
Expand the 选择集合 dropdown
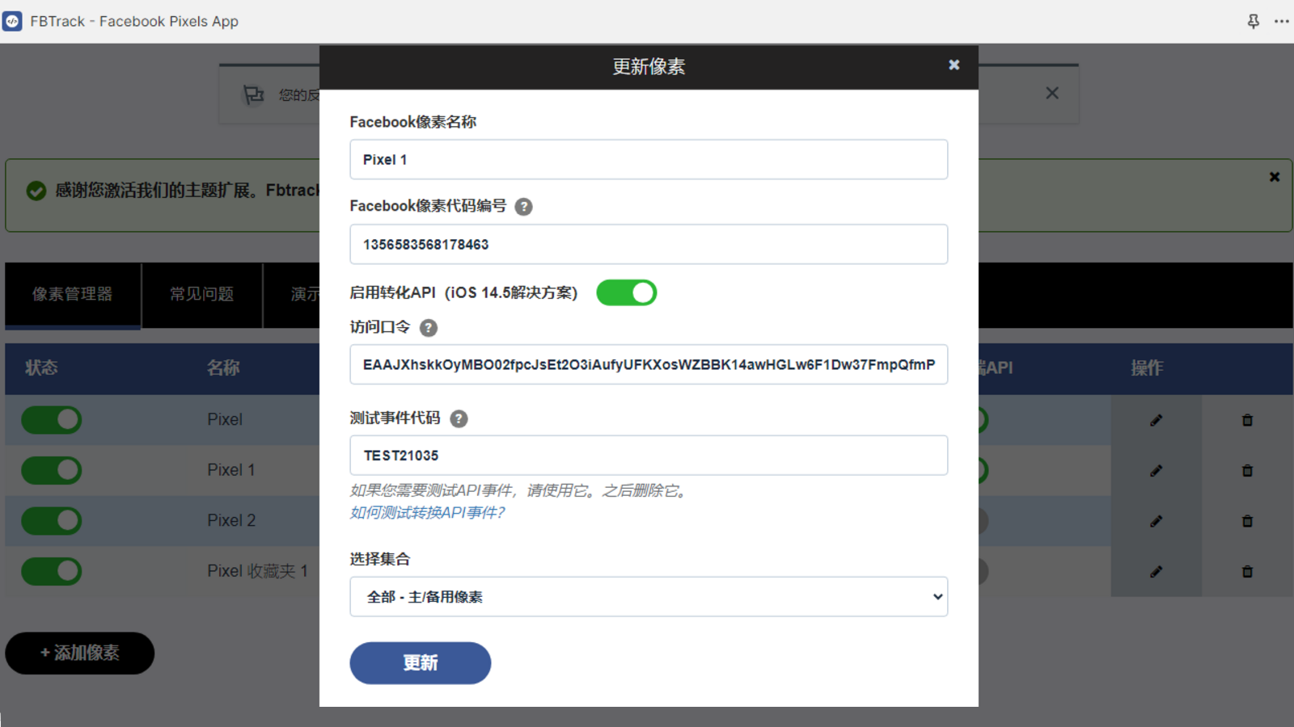649,597
